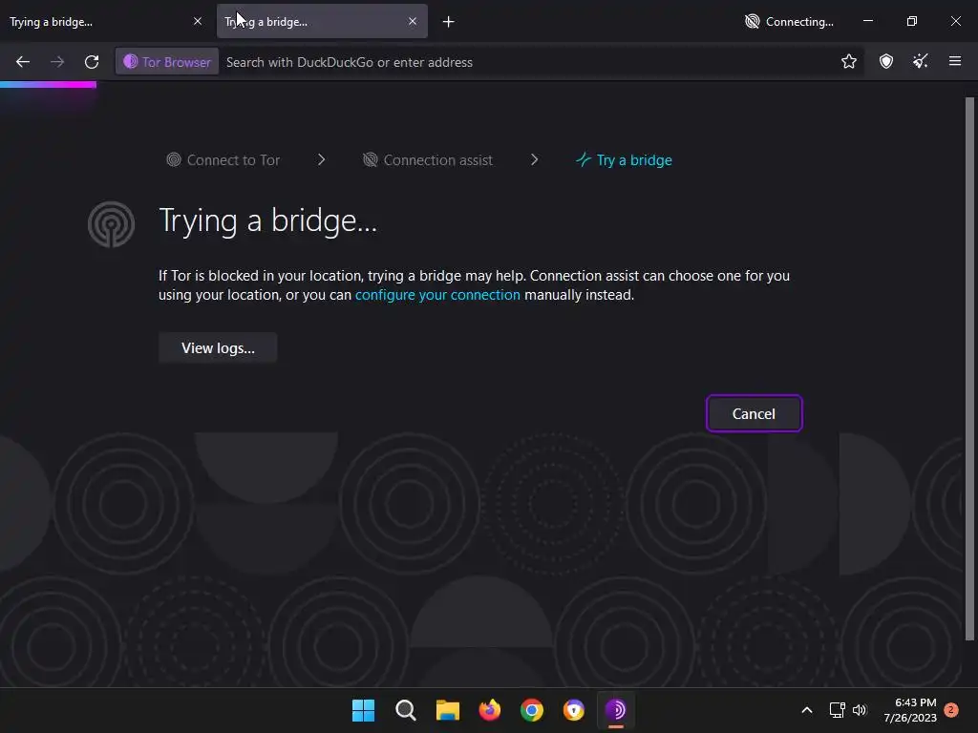Open the Windows Start menu

tap(364, 710)
